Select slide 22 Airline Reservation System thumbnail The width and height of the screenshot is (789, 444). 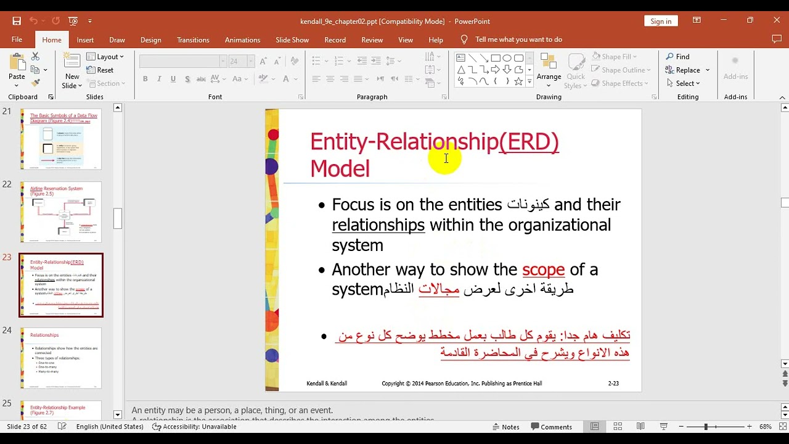coord(61,212)
